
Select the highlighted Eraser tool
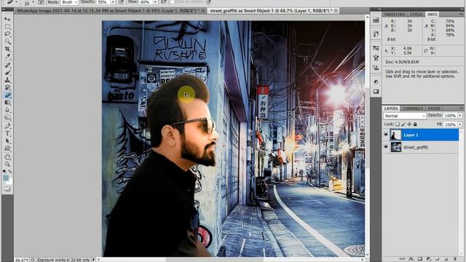(x=7, y=95)
